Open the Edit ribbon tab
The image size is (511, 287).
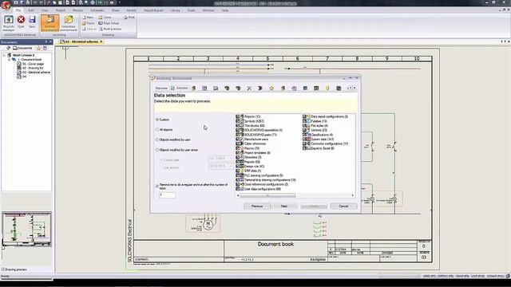click(31, 10)
